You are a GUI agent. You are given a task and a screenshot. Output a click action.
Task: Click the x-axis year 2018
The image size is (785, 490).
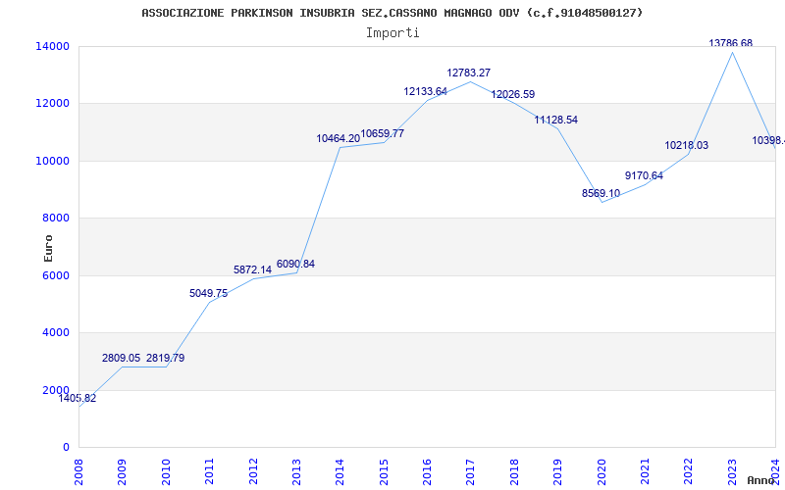pyautogui.click(x=514, y=471)
